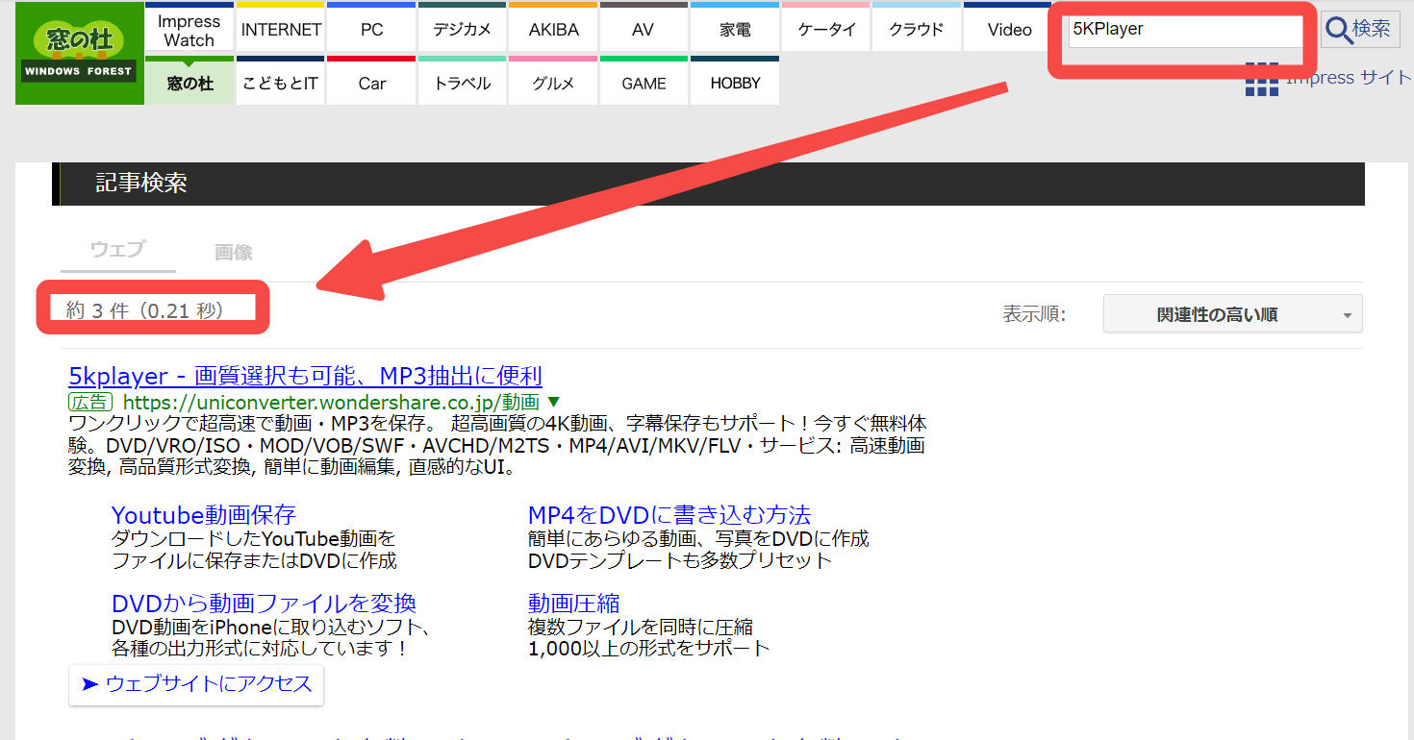The width and height of the screenshot is (1414, 740).
Task: Open the Impress Watch tab
Action: pyautogui.click(x=189, y=27)
